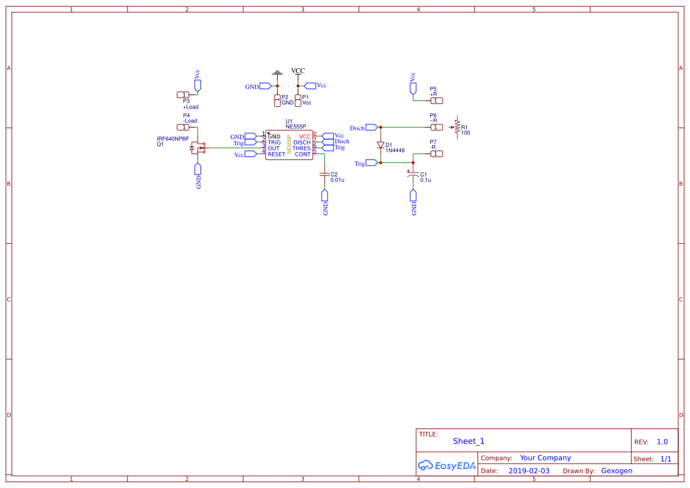
Task: Select connector P7 labeled -R
Action: point(436,153)
